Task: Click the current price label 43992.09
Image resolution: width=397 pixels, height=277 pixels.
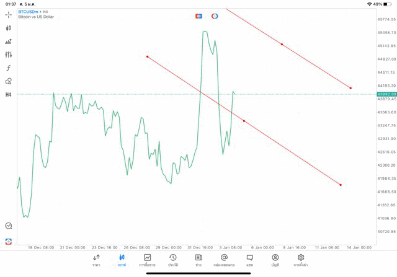Action: pyautogui.click(x=386, y=94)
